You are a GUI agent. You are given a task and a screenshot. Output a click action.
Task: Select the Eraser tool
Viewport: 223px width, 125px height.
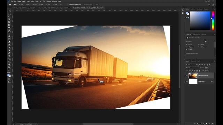point(9,42)
